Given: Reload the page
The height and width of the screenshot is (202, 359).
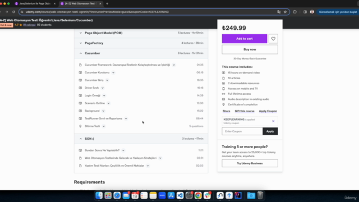Looking at the screenshot, I should coord(13,12).
